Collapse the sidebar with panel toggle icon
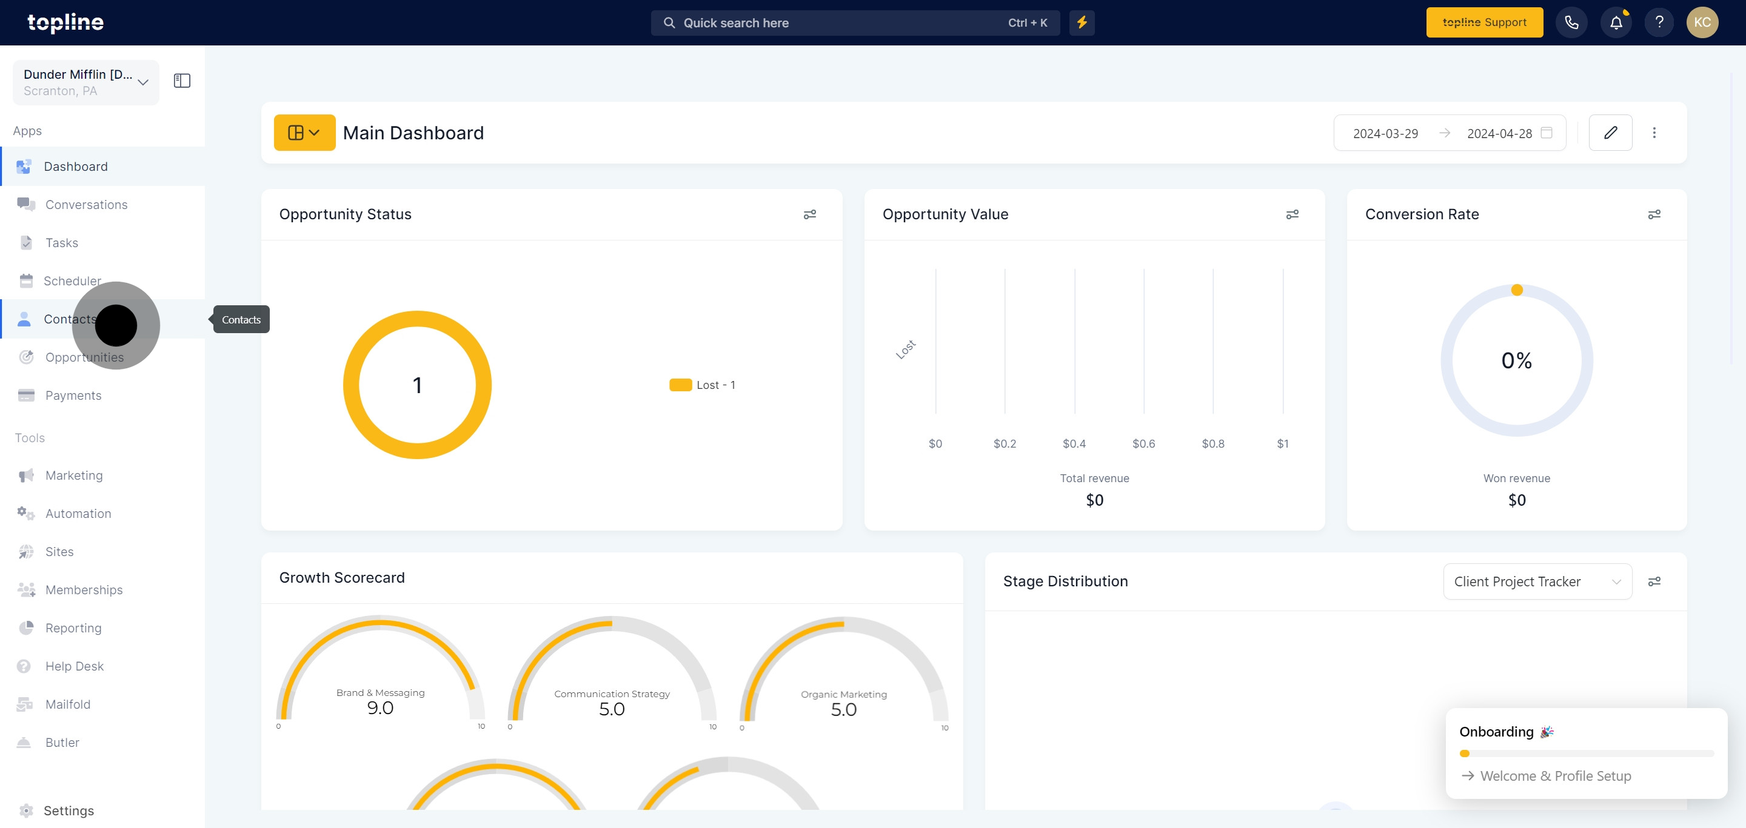1746x828 pixels. pyautogui.click(x=182, y=81)
